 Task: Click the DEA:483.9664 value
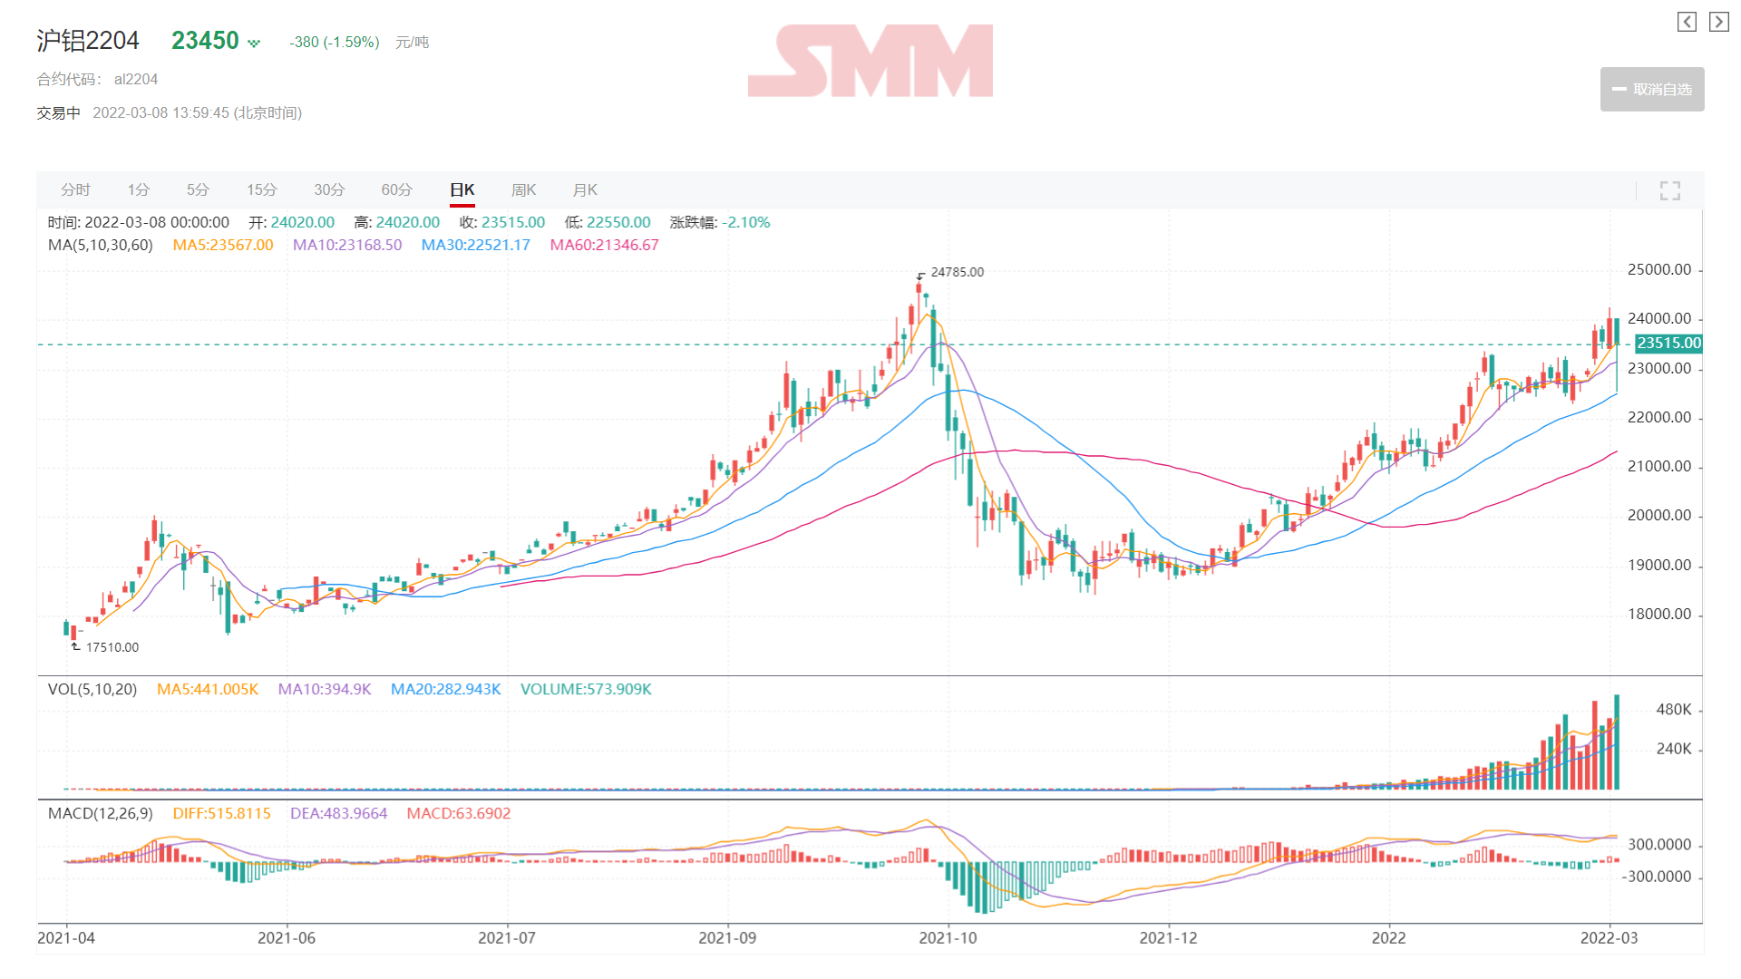pos(339,813)
